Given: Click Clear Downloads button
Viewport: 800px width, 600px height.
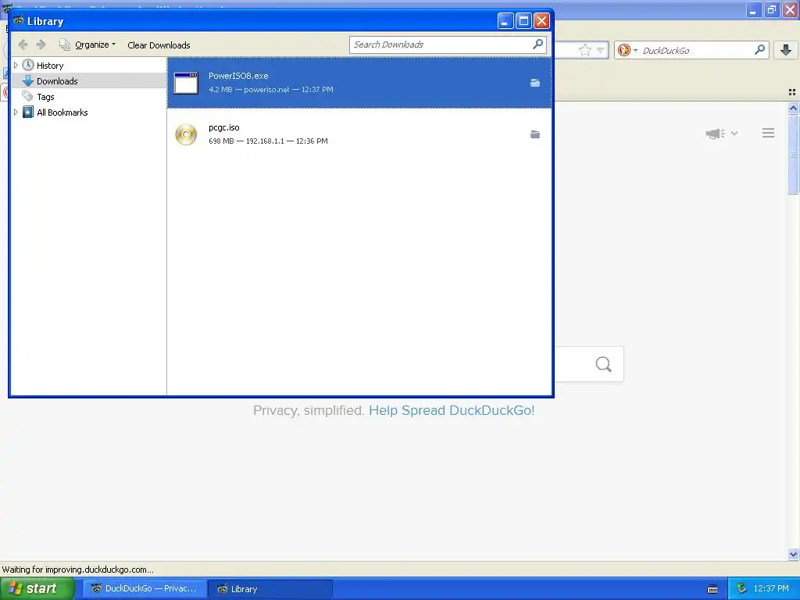Looking at the screenshot, I should tap(159, 45).
